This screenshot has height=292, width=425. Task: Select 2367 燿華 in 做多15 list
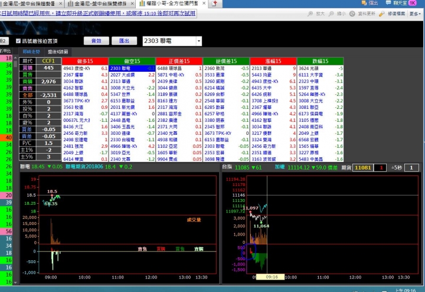coord(85,75)
